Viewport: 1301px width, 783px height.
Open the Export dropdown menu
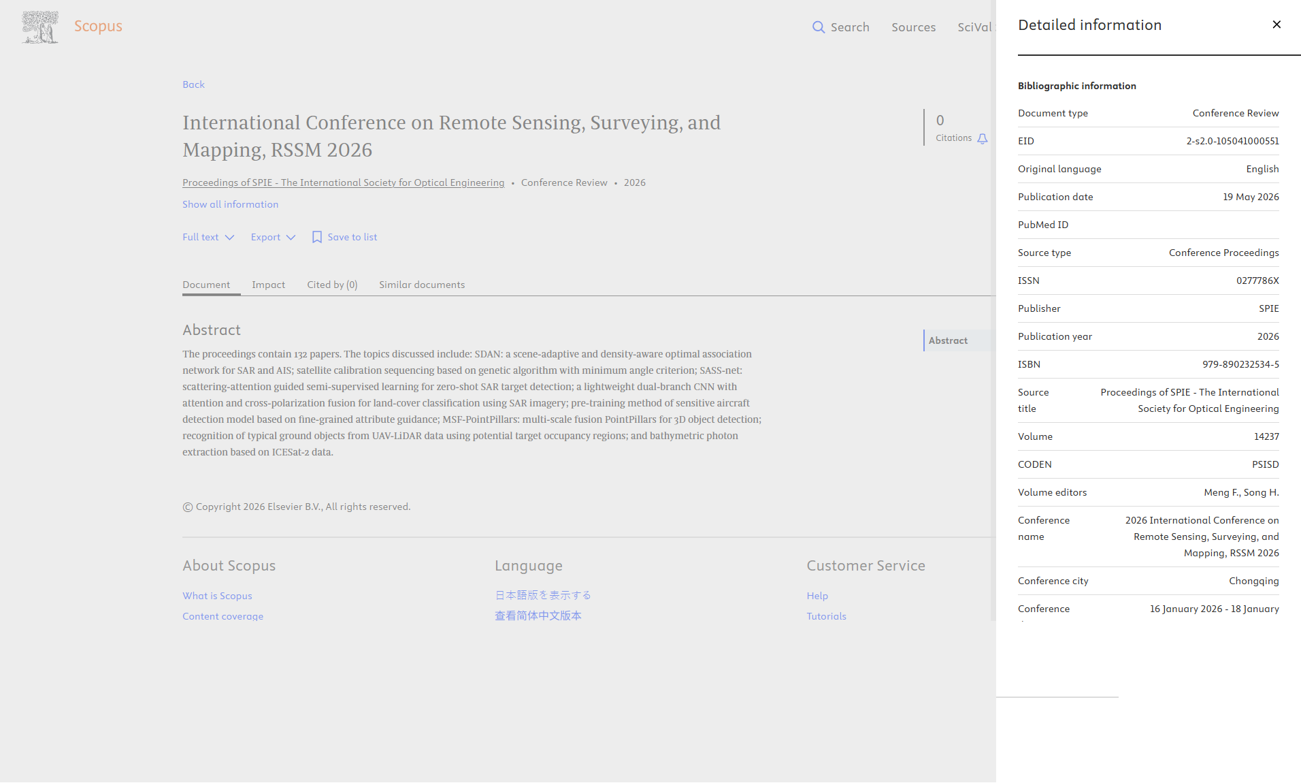(x=274, y=237)
